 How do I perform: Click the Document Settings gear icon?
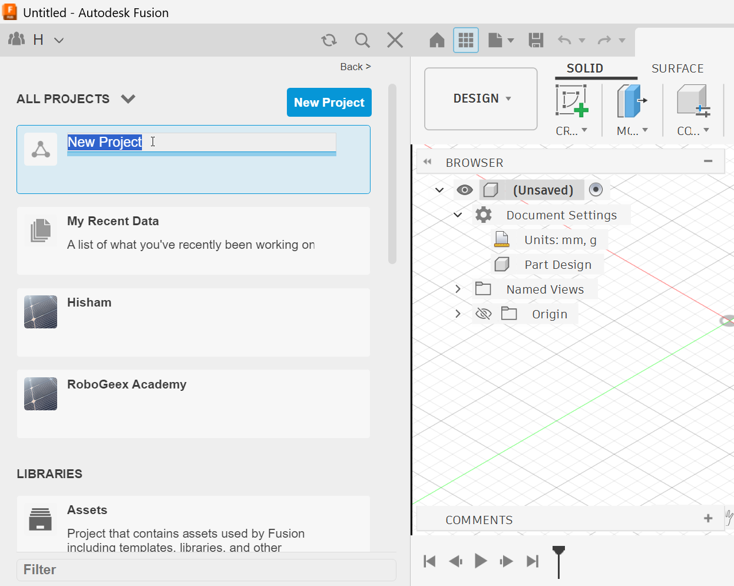click(x=484, y=215)
